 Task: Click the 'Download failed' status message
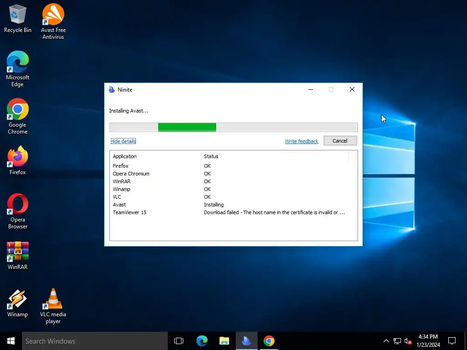point(274,212)
